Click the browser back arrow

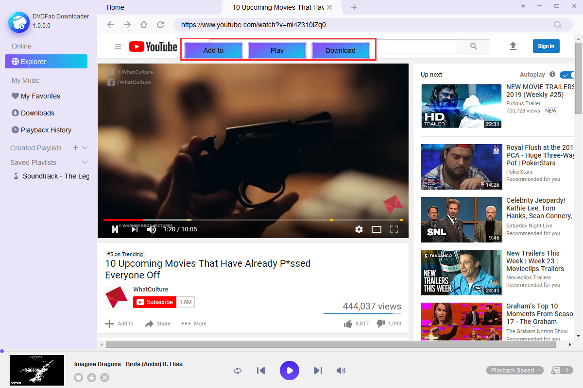(x=111, y=25)
